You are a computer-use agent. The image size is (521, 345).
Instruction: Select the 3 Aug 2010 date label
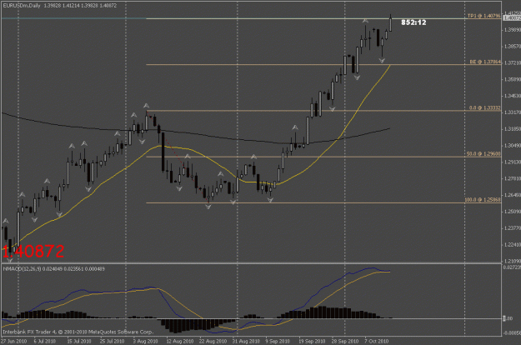click(x=145, y=341)
